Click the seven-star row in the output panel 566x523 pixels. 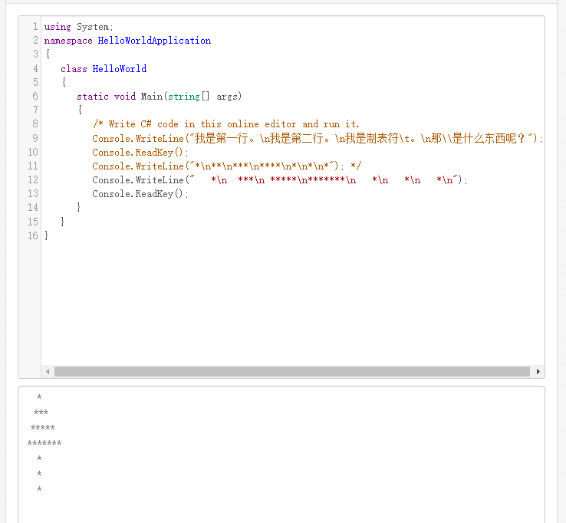(44, 443)
